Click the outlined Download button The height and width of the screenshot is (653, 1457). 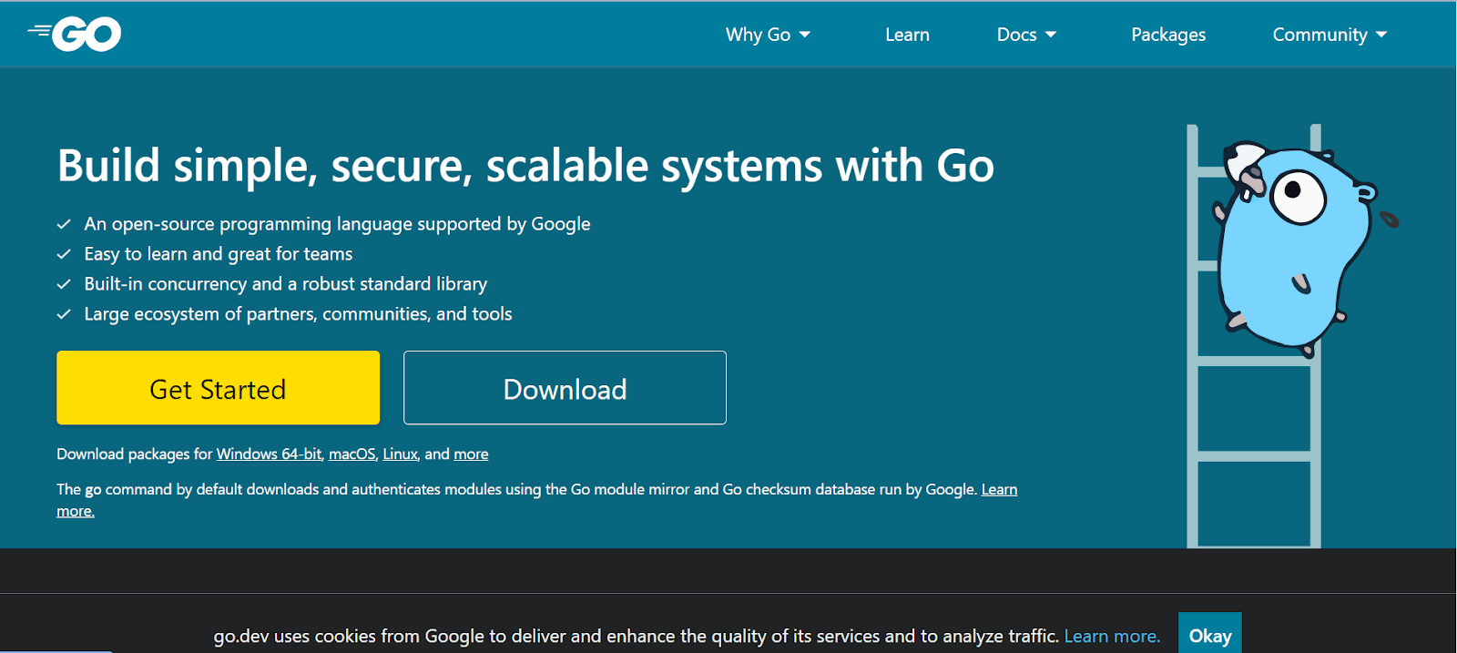pyautogui.click(x=565, y=388)
